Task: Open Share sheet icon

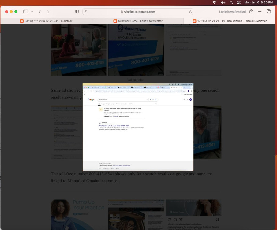Action: click(251, 12)
